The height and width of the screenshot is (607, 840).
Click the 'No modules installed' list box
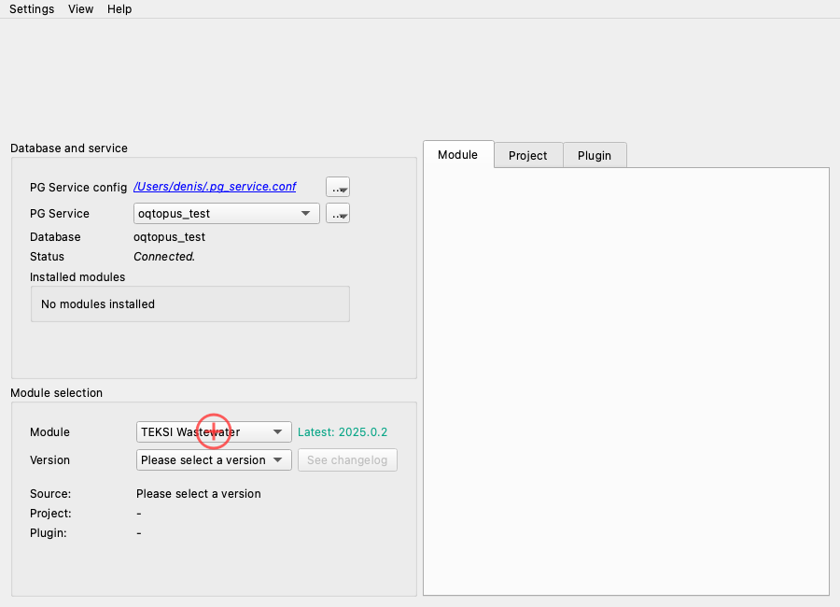click(x=190, y=304)
